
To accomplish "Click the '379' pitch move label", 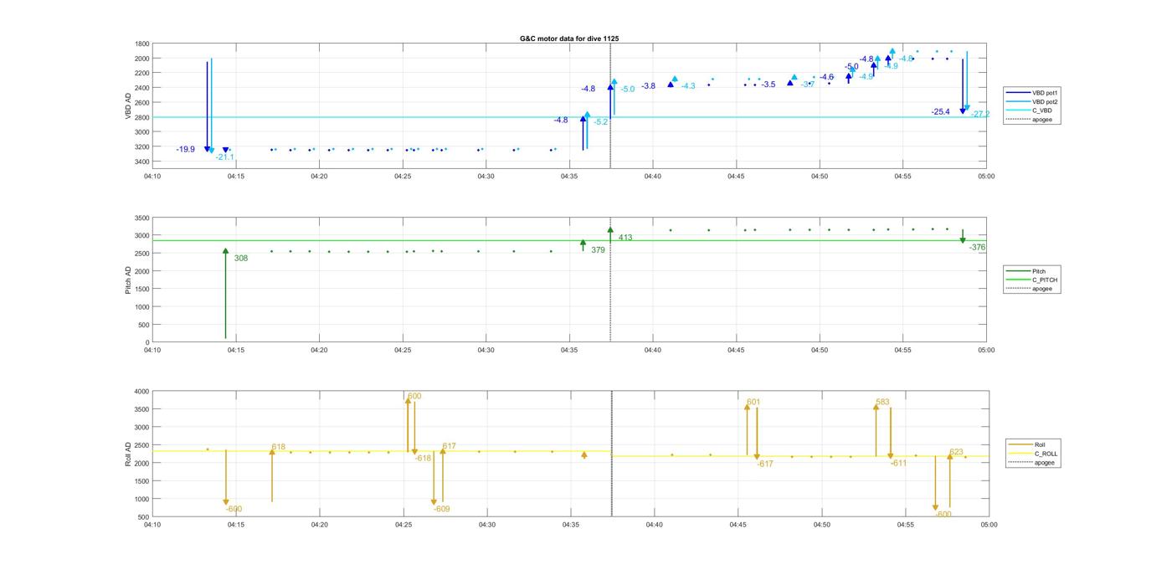I will click(x=598, y=250).
